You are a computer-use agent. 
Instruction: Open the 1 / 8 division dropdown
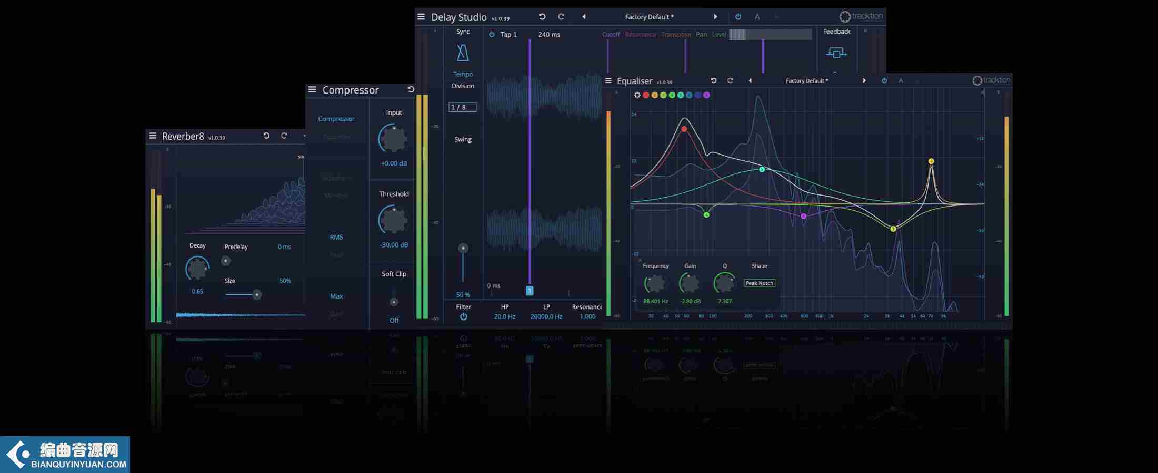pos(463,107)
